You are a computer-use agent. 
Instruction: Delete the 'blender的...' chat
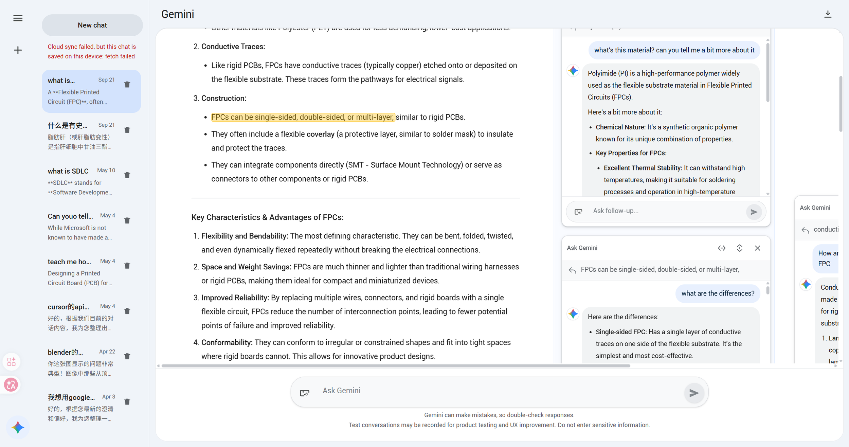coord(127,356)
